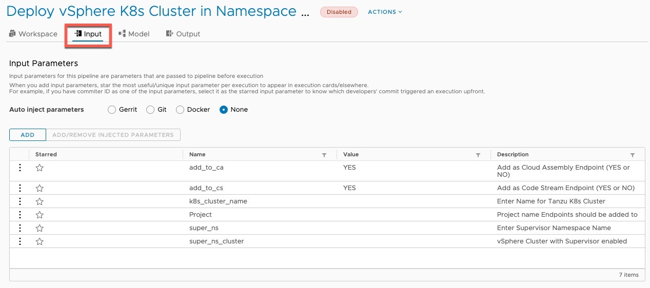Switch to the Model tab
The image size is (650, 288).
pyautogui.click(x=134, y=34)
